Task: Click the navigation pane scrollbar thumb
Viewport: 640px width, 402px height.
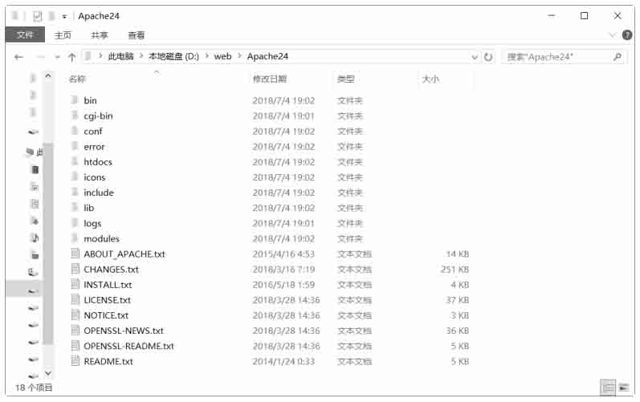Action: point(47,244)
